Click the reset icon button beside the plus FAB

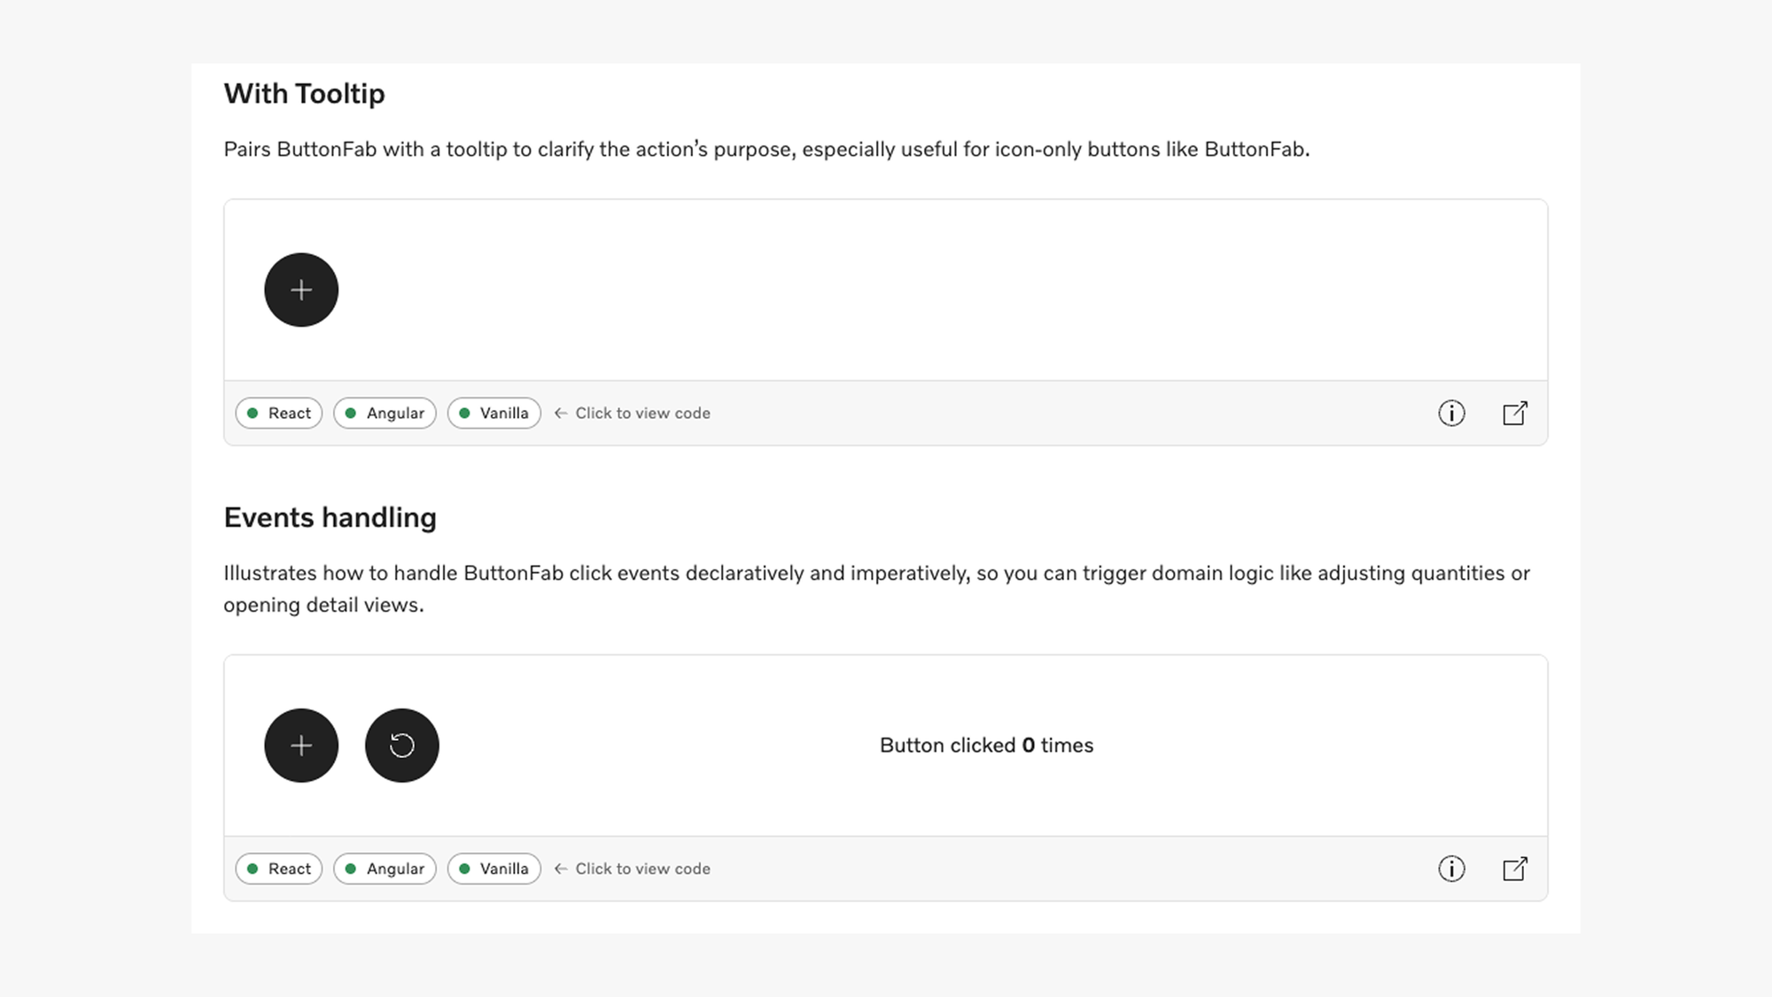click(x=402, y=746)
